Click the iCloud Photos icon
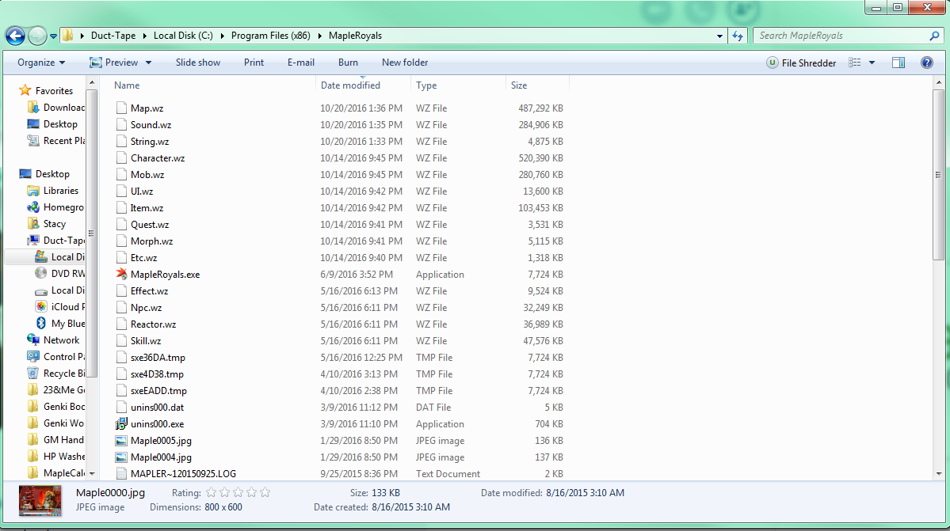 pyautogui.click(x=41, y=306)
